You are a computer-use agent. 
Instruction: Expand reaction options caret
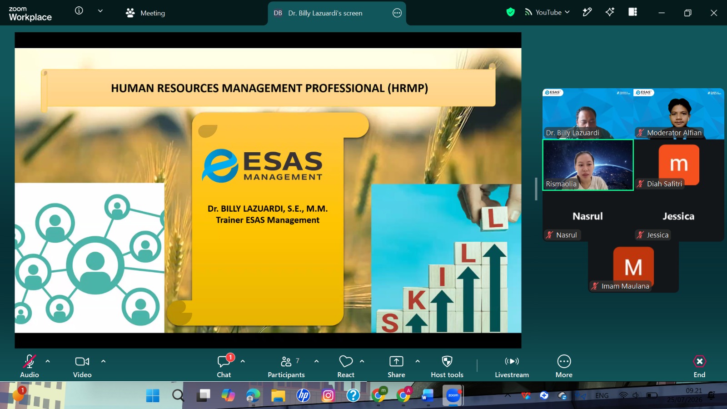click(x=362, y=361)
